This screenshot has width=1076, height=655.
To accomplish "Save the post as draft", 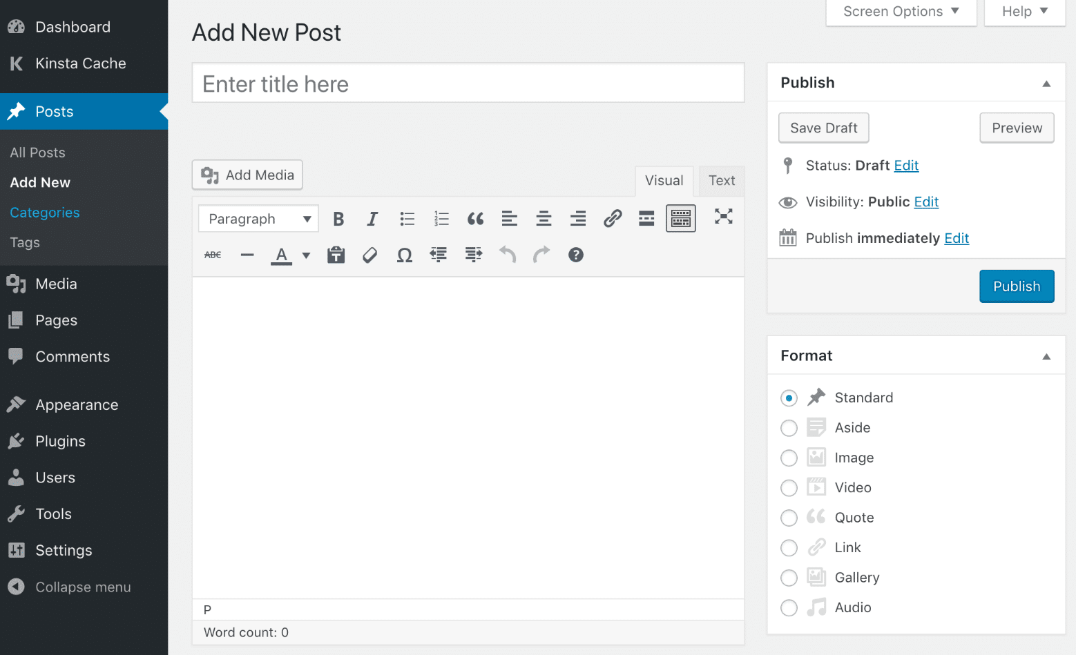I will tap(823, 128).
